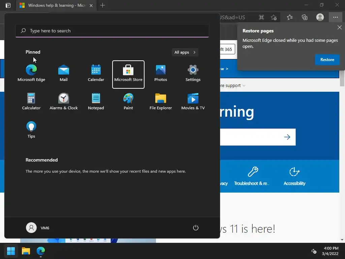Select the Windows help & learning tab
Image resolution: width=345 pixels, height=259 pixels.
(56, 5)
